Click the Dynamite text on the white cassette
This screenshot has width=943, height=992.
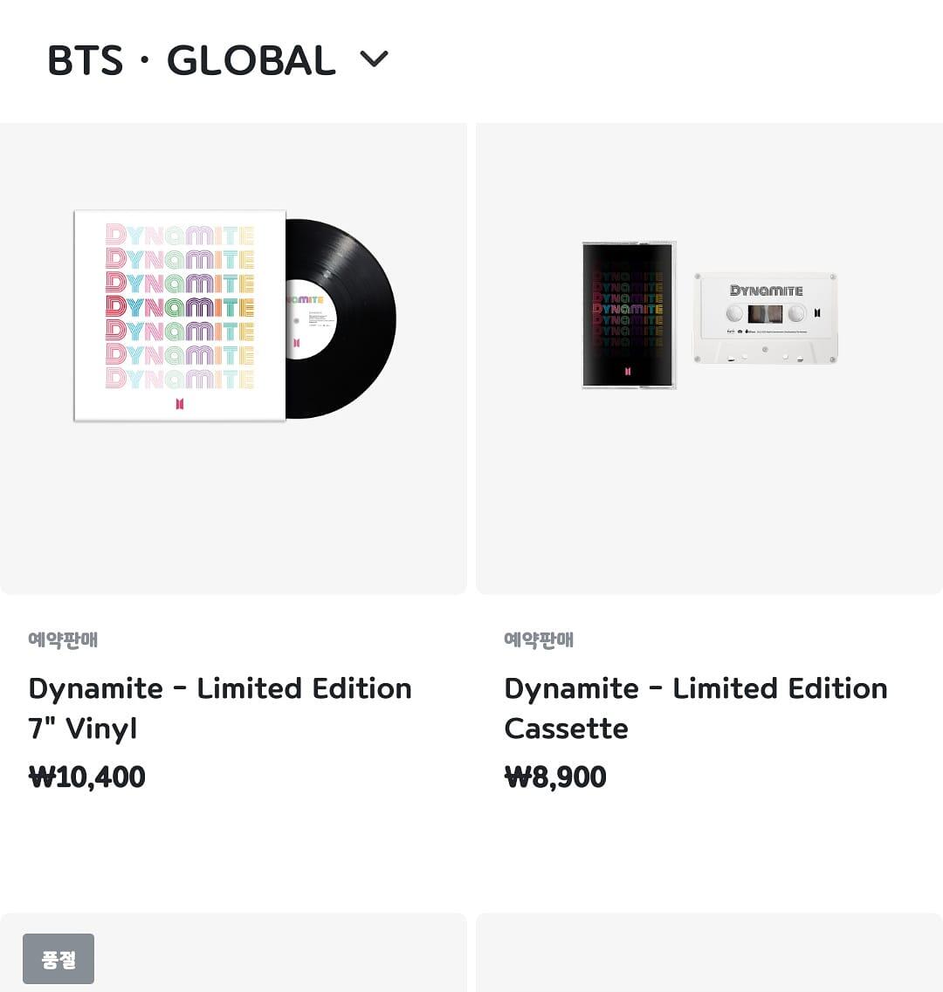(x=766, y=291)
